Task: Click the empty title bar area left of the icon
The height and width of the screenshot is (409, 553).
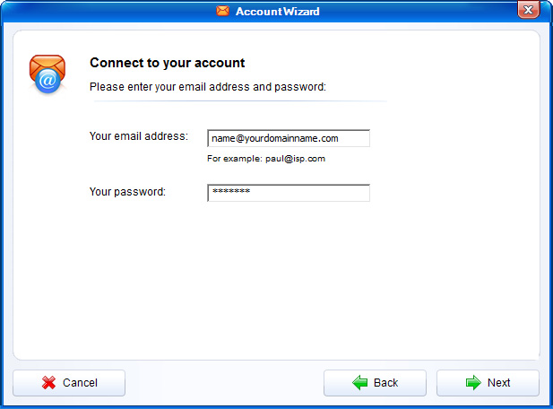Action: [x=108, y=11]
